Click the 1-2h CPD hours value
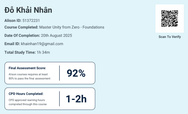Image resolution: width=188 pixels, height=114 pixels. (76, 99)
